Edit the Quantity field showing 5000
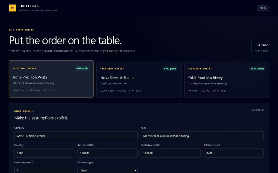This screenshot has width=278, height=173. pyautogui.click(x=44, y=153)
